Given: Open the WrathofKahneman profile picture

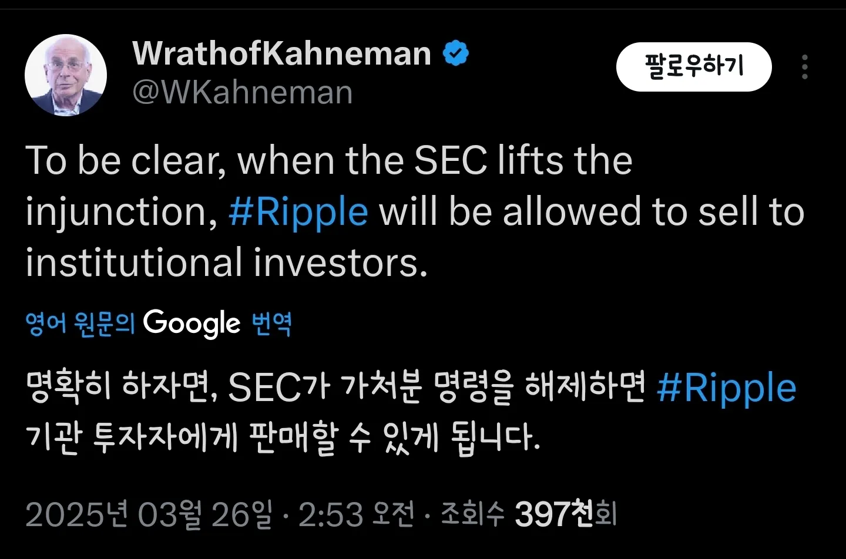Looking at the screenshot, I should [x=66, y=75].
